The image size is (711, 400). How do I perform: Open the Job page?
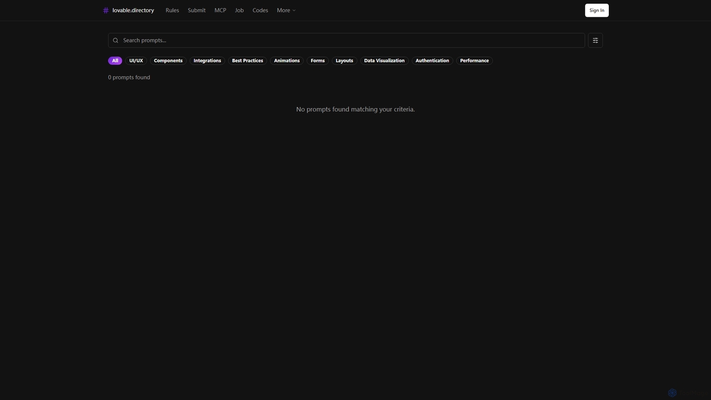(x=239, y=11)
